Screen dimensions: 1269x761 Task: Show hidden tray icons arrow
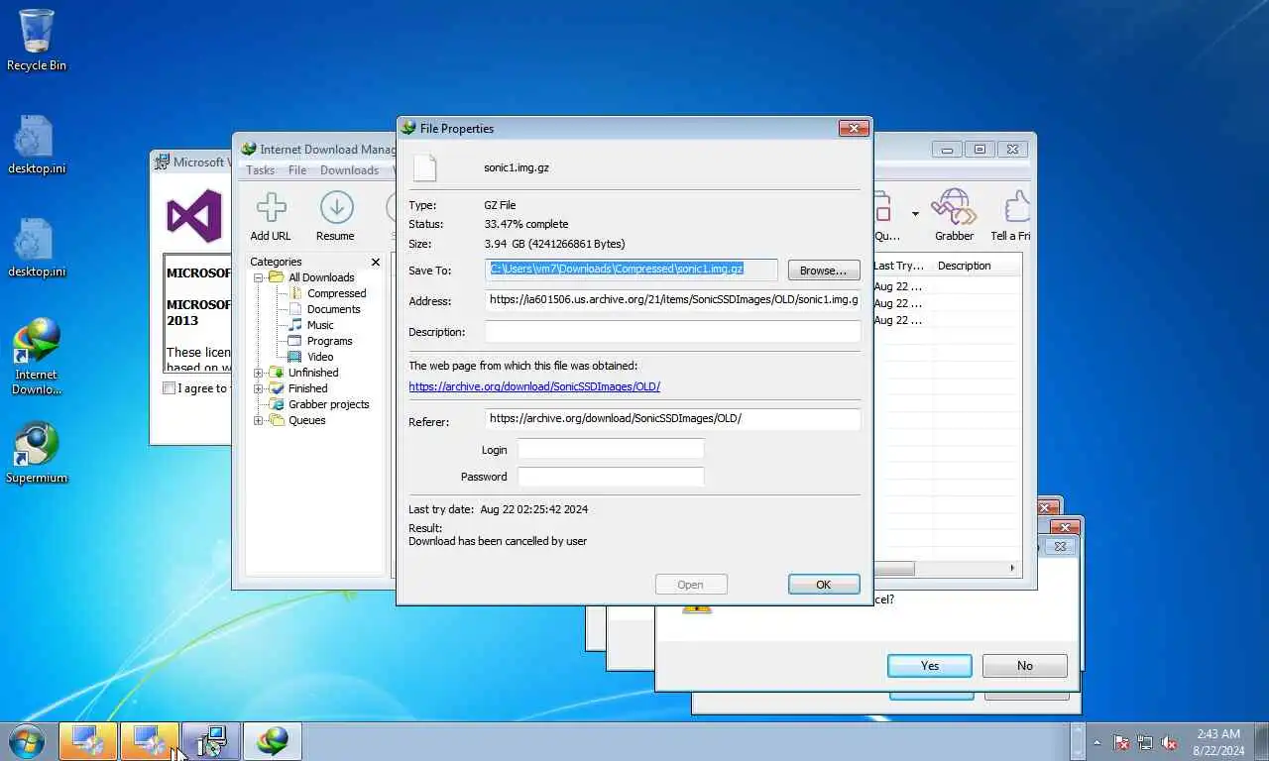(1096, 742)
